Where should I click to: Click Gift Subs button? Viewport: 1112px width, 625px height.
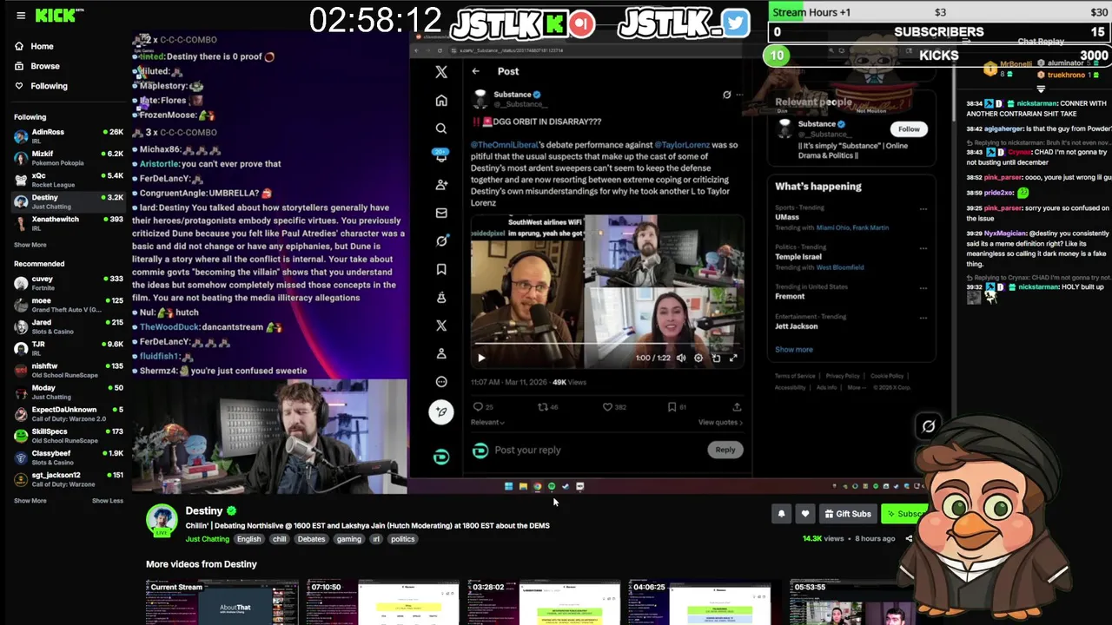click(x=848, y=514)
